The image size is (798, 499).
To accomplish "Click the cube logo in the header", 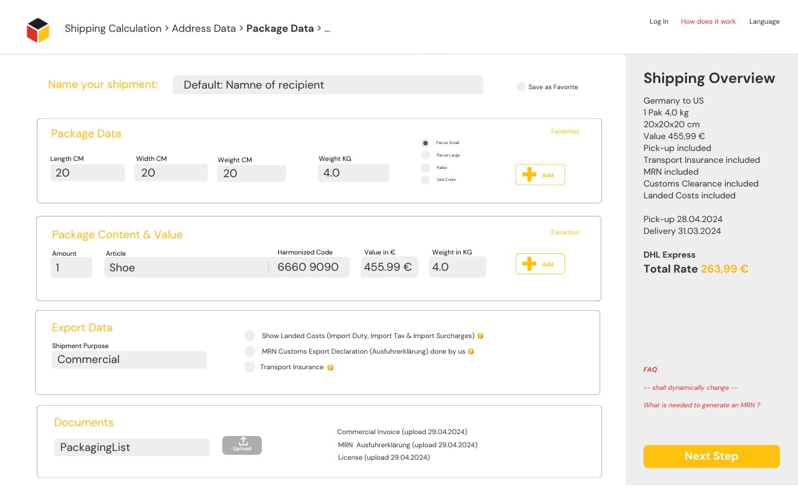I will (x=38, y=30).
